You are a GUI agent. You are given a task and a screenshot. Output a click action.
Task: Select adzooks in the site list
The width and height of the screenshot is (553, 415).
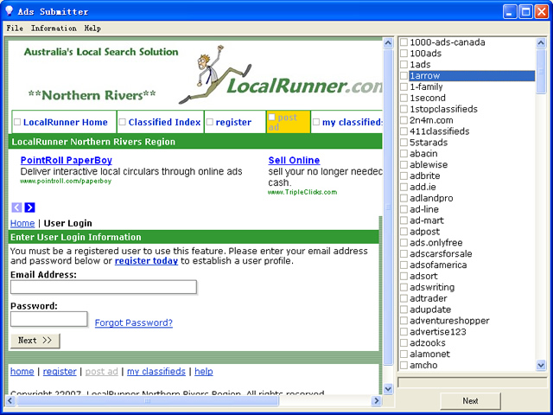(x=428, y=342)
